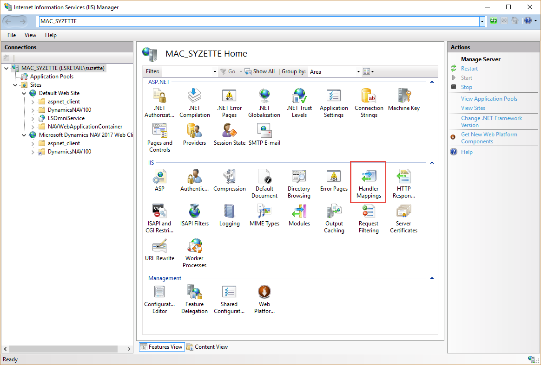The image size is (541, 365).
Task: Open Server Certificates icon
Action: coord(403,219)
